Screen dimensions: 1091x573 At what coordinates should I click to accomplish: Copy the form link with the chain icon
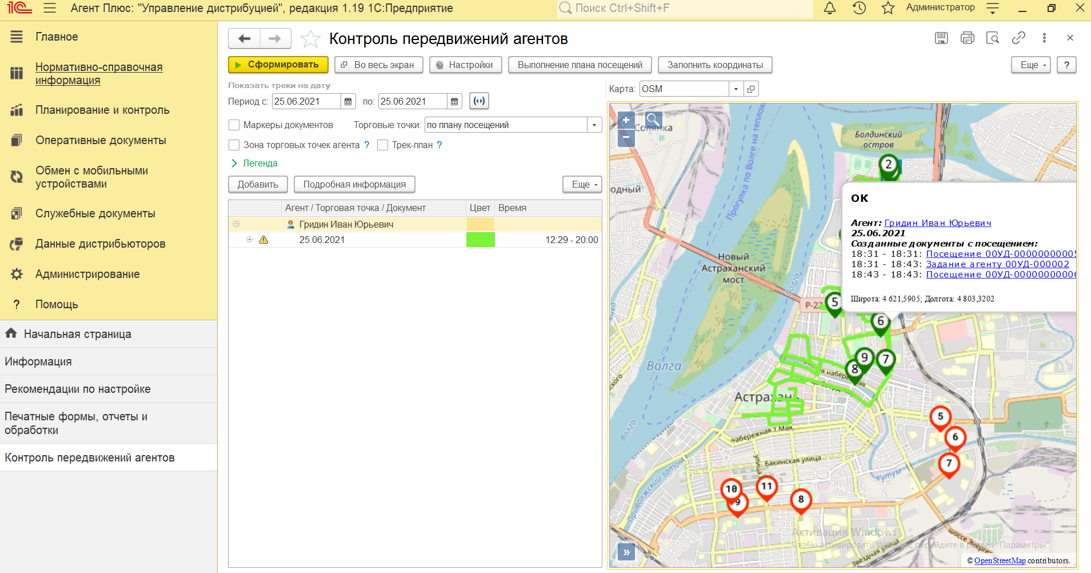(x=1018, y=38)
